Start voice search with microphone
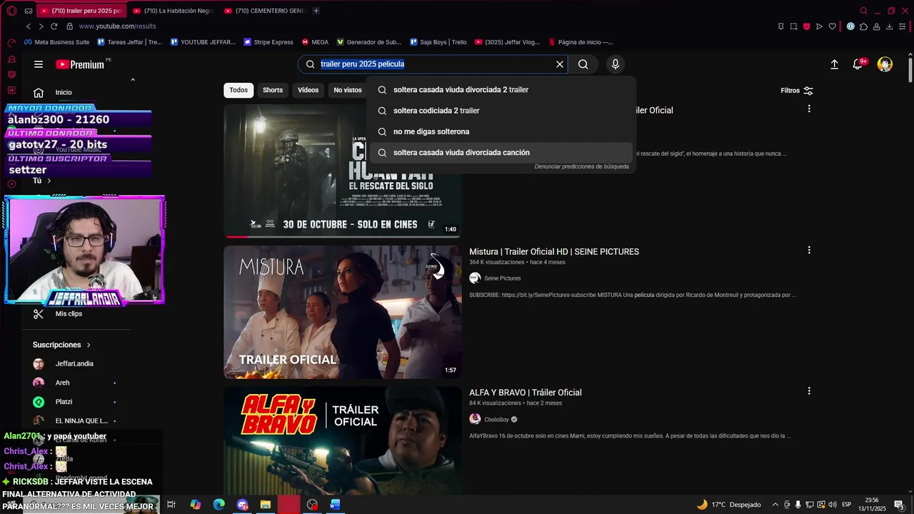The width and height of the screenshot is (914, 514). [x=616, y=64]
